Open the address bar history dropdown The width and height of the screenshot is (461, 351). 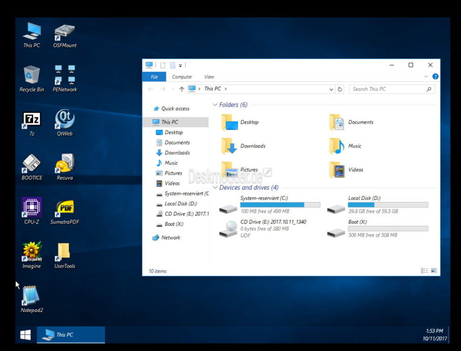point(331,89)
